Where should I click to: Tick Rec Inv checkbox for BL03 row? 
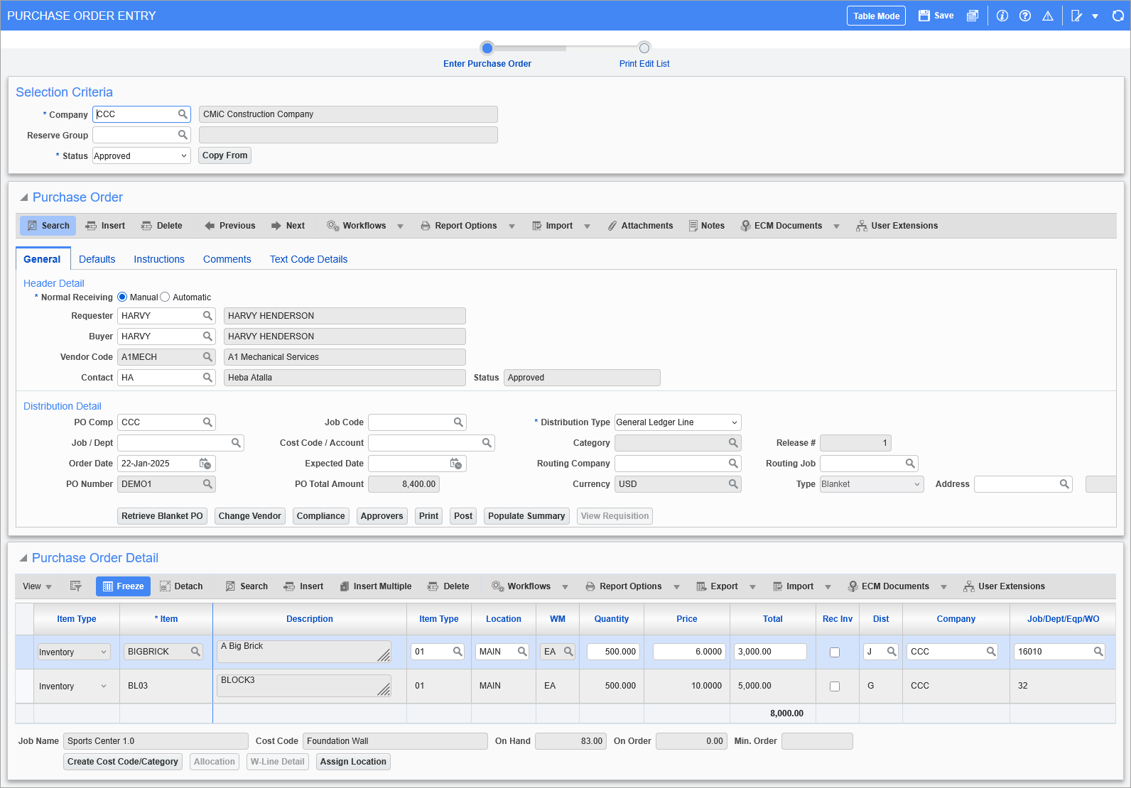pos(835,686)
